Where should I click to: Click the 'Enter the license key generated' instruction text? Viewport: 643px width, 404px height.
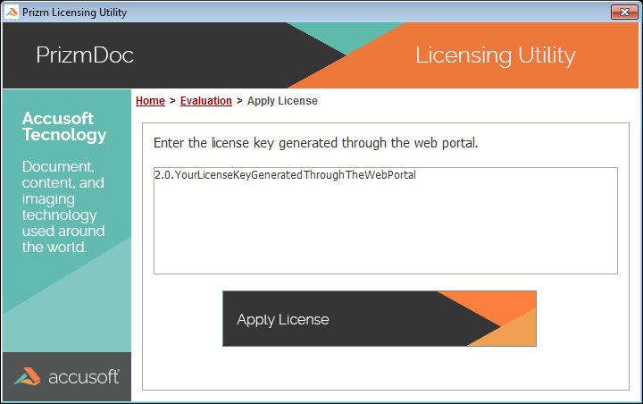pyautogui.click(x=316, y=143)
